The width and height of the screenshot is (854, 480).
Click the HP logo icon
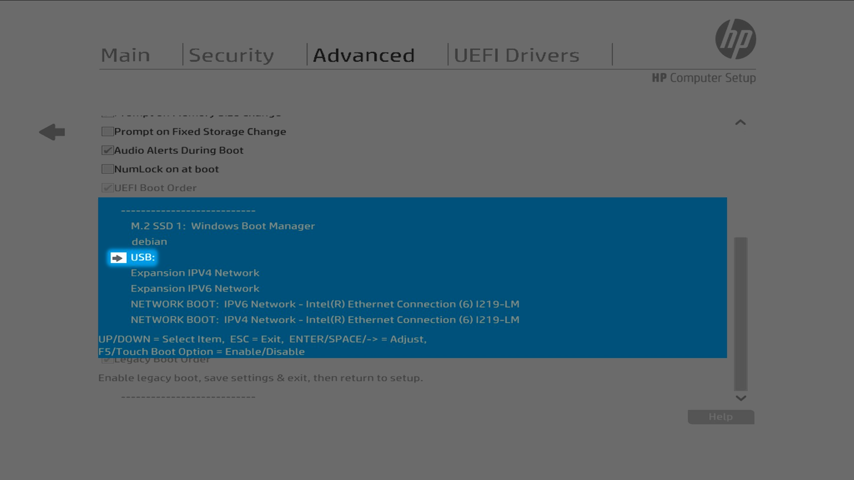pos(735,39)
